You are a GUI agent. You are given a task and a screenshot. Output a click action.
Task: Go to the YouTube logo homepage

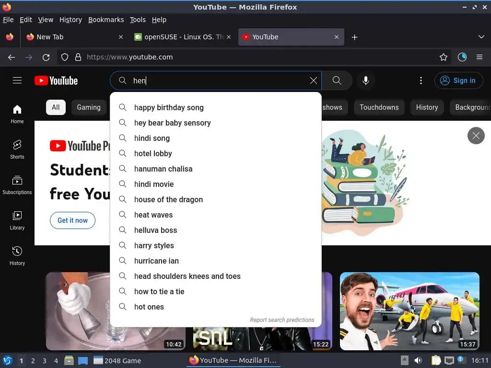[56, 80]
